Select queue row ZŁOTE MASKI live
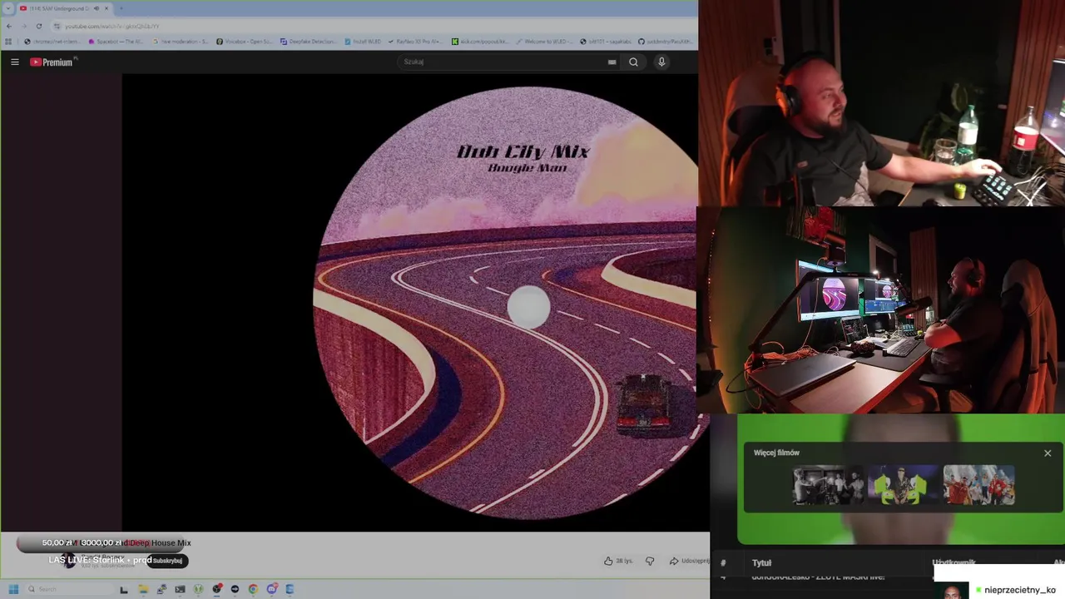The image size is (1065, 599). [x=818, y=577]
